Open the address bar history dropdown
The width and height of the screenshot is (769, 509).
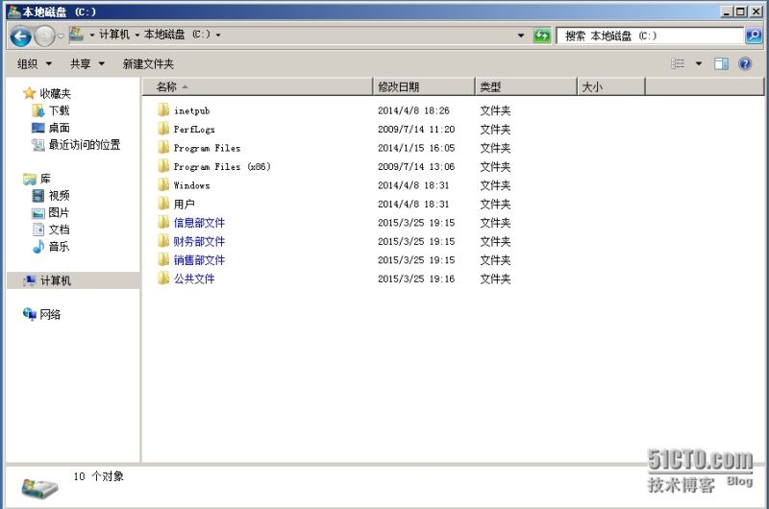[x=521, y=36]
